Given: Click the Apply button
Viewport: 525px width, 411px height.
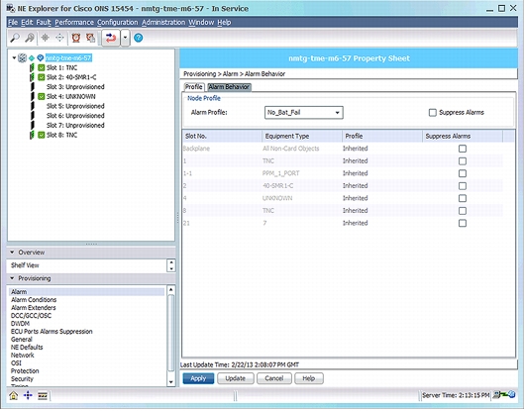Looking at the screenshot, I should (x=198, y=378).
